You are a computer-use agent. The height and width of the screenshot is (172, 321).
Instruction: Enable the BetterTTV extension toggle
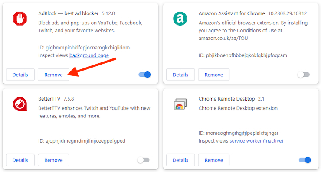(x=143, y=160)
